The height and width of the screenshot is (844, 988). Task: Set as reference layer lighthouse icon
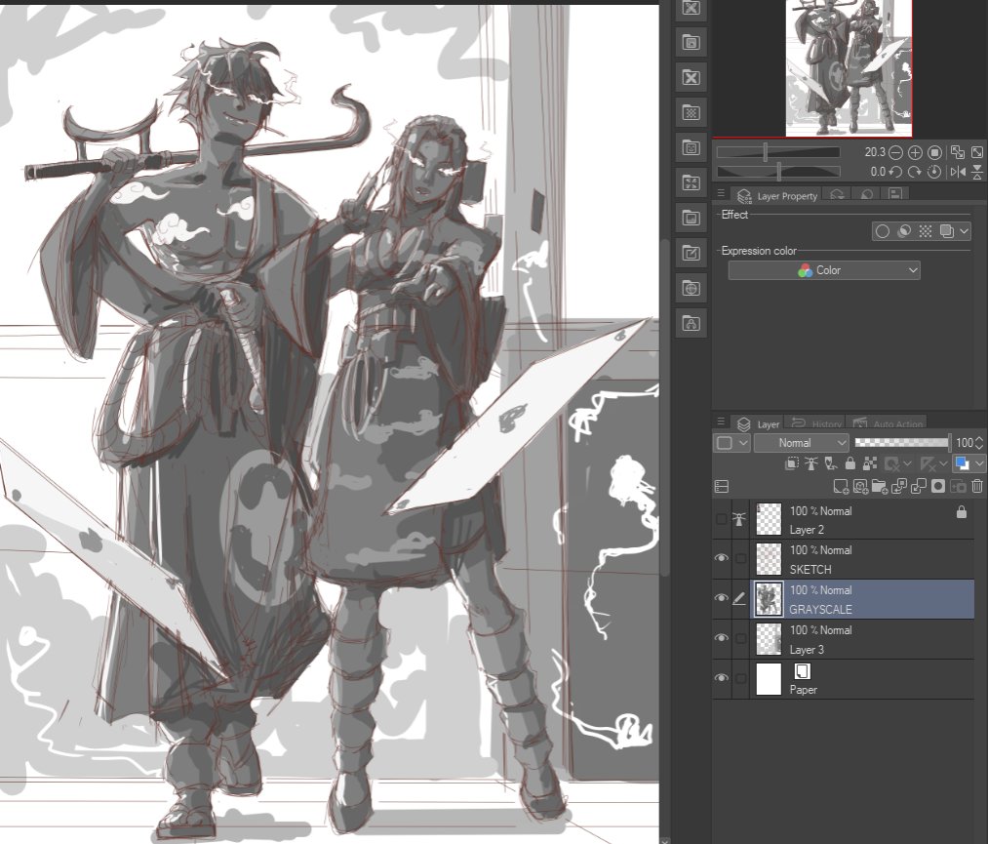pos(811,463)
